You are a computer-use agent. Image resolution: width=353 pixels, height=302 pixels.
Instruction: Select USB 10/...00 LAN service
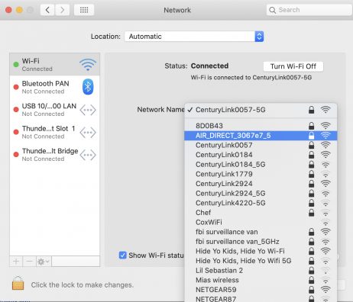click(54, 110)
